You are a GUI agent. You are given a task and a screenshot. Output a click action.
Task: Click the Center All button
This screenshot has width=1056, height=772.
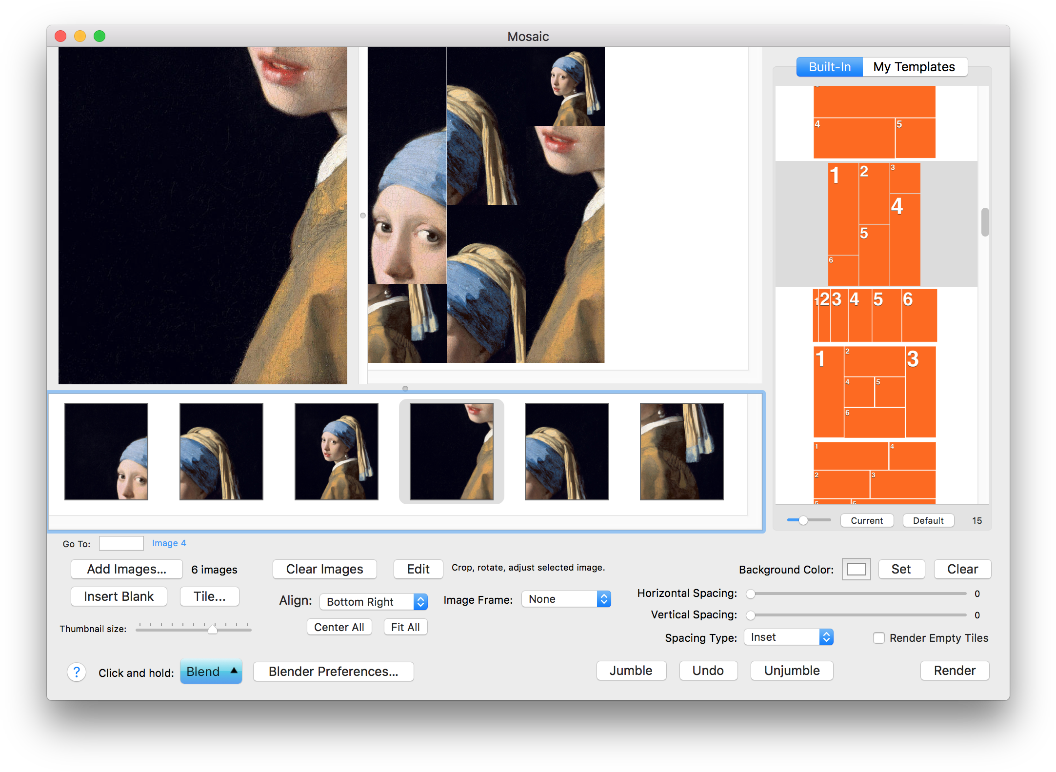[x=339, y=627]
